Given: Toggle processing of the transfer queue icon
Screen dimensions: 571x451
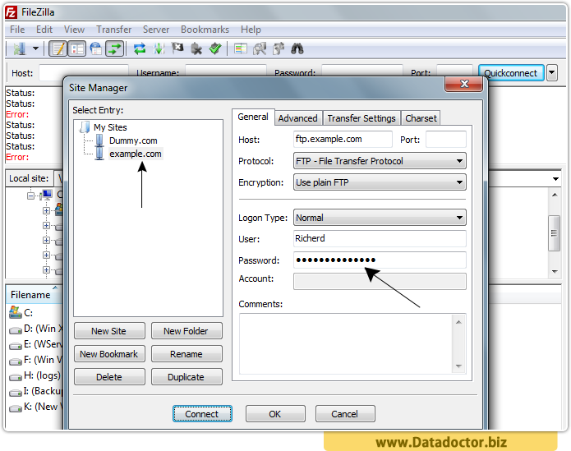Looking at the screenshot, I should click(x=159, y=48).
